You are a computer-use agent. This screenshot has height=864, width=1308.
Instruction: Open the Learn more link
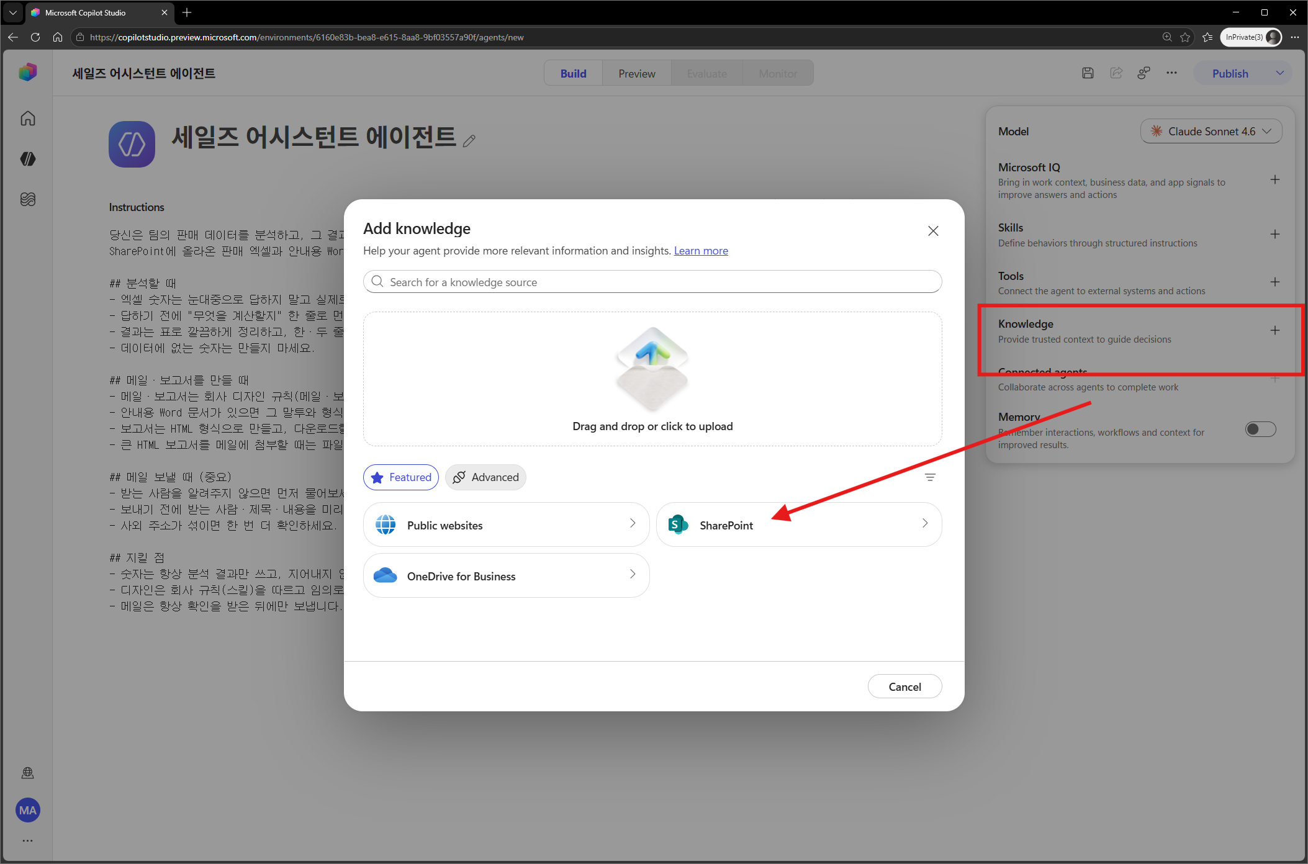point(701,251)
